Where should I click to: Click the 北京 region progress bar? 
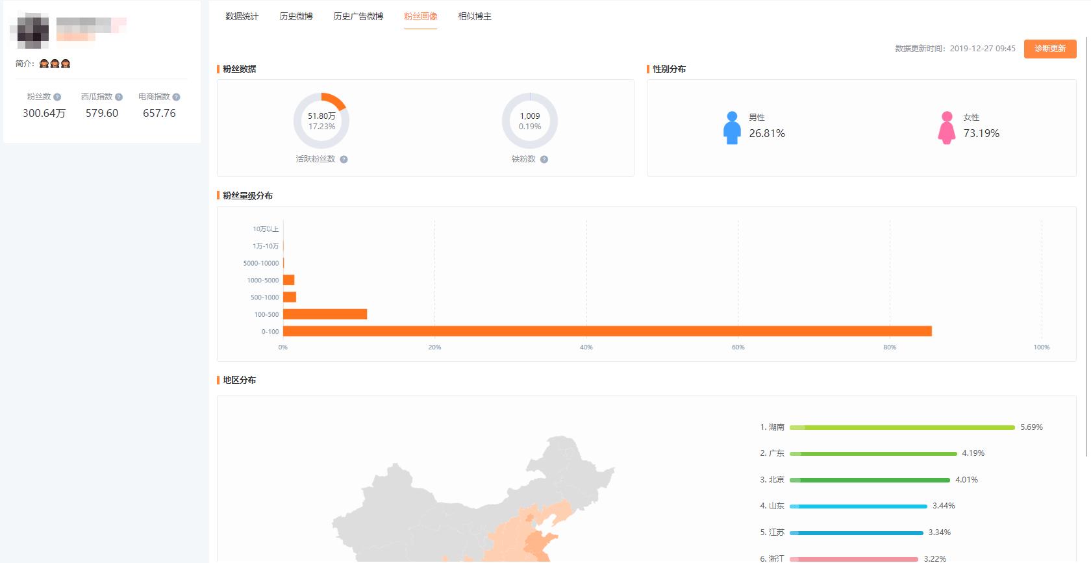point(870,480)
